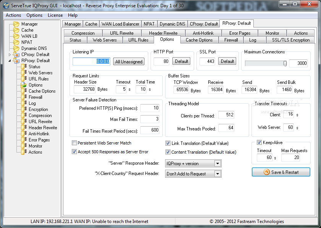Select Firewall label in the tree
Image resolution: width=321 pixels, height=228 pixels.
[x=36, y=97]
